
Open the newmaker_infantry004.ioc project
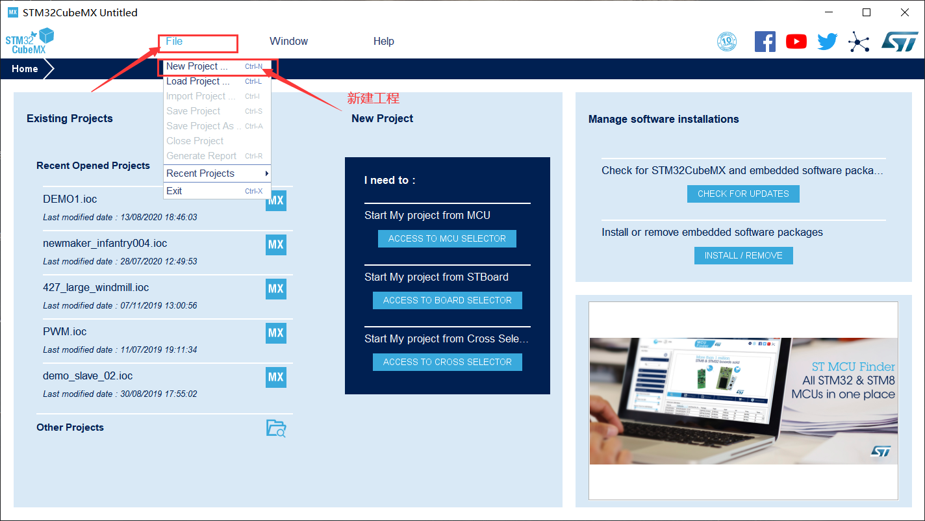click(105, 243)
